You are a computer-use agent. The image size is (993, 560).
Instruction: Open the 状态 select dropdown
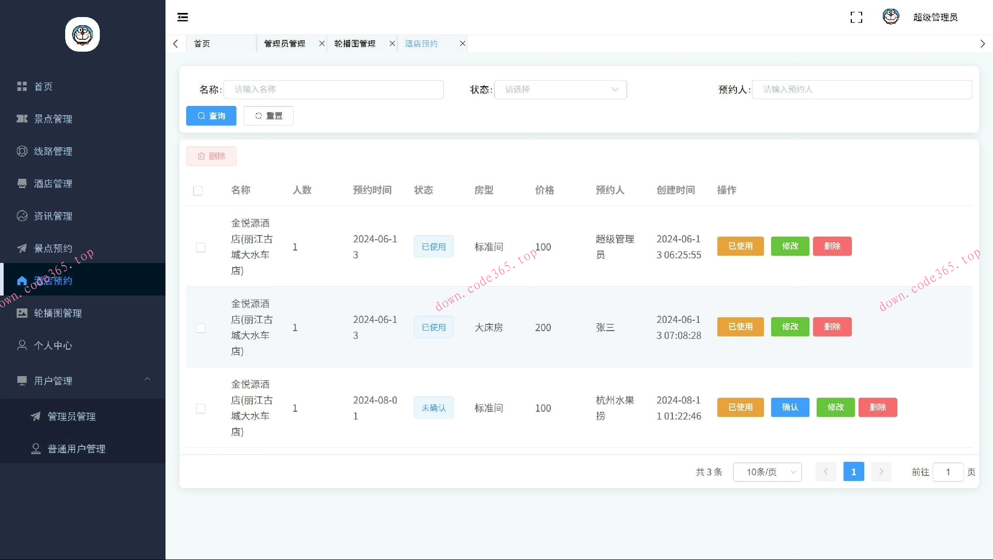[x=560, y=89]
